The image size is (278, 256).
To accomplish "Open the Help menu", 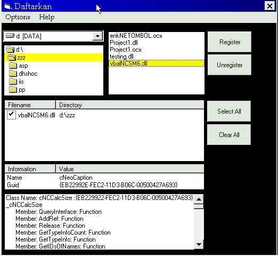I will click(x=47, y=17).
